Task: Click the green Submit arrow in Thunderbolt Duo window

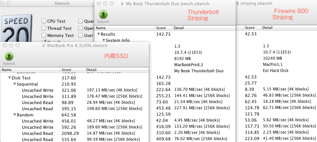Action: coord(103,15)
